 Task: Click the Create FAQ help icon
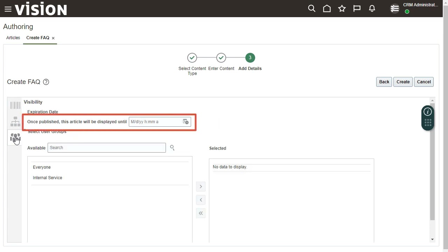pyautogui.click(x=46, y=82)
